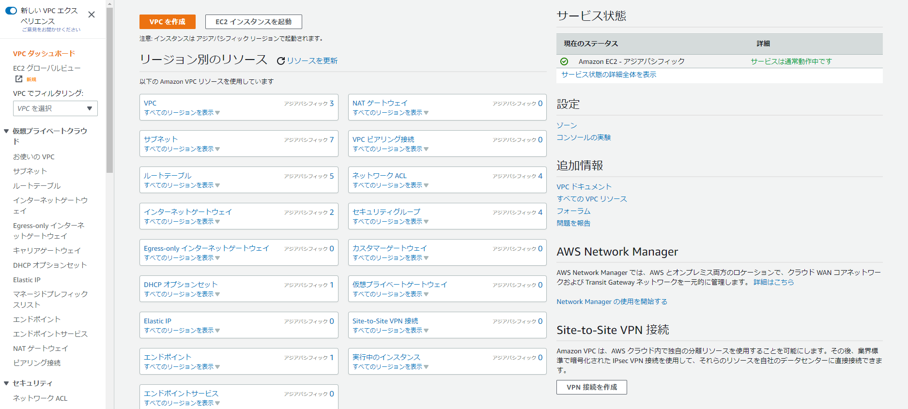Click the リソースを更新 link
This screenshot has width=908, height=409.
(x=312, y=61)
